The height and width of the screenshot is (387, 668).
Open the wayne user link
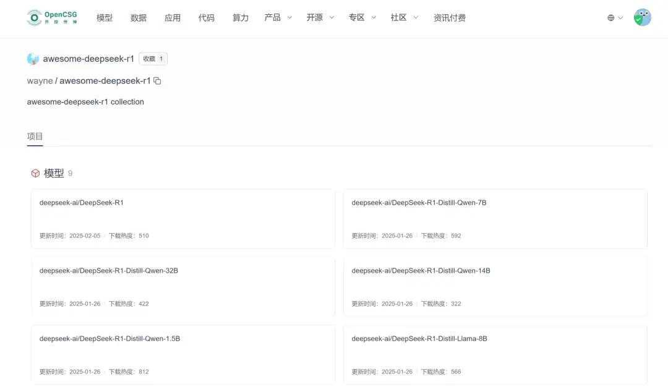coord(40,81)
